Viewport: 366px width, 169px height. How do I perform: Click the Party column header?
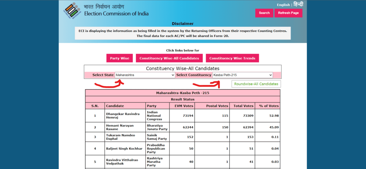pos(158,106)
